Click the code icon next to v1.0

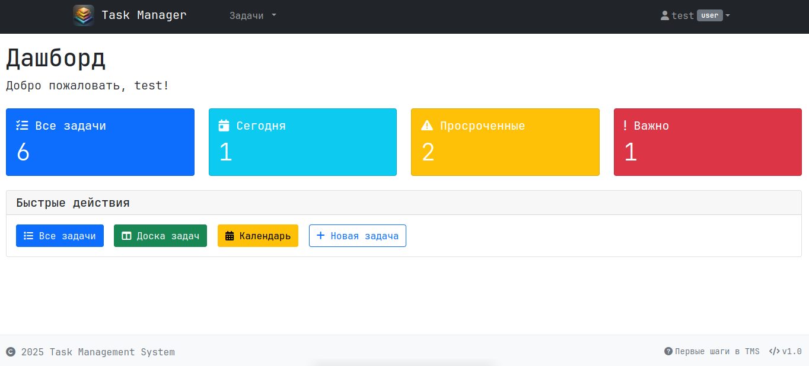click(x=774, y=351)
